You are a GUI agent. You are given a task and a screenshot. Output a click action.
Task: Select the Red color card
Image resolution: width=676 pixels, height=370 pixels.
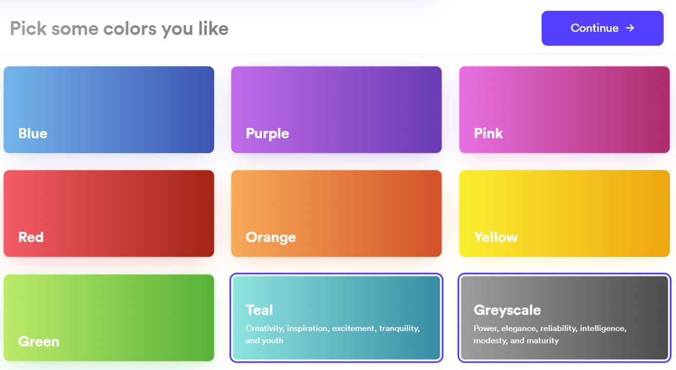click(109, 213)
